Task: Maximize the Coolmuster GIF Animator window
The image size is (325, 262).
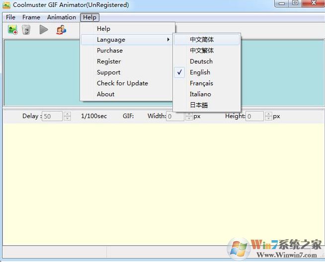Action: pyautogui.click(x=295, y=3)
